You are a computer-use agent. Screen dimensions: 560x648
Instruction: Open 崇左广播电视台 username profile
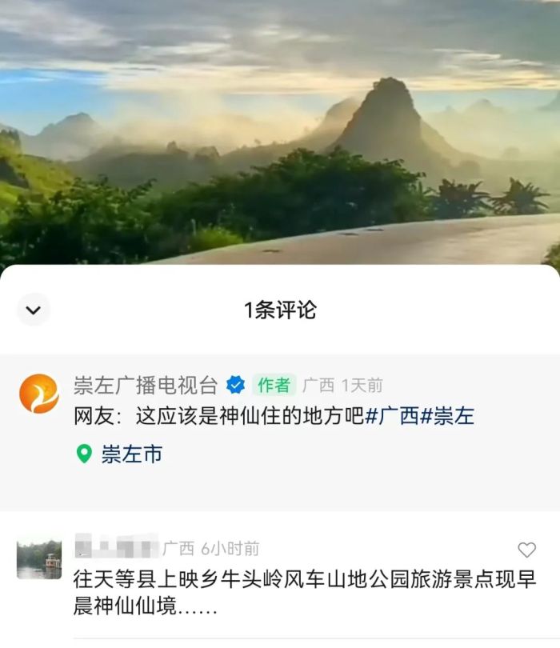[146, 385]
